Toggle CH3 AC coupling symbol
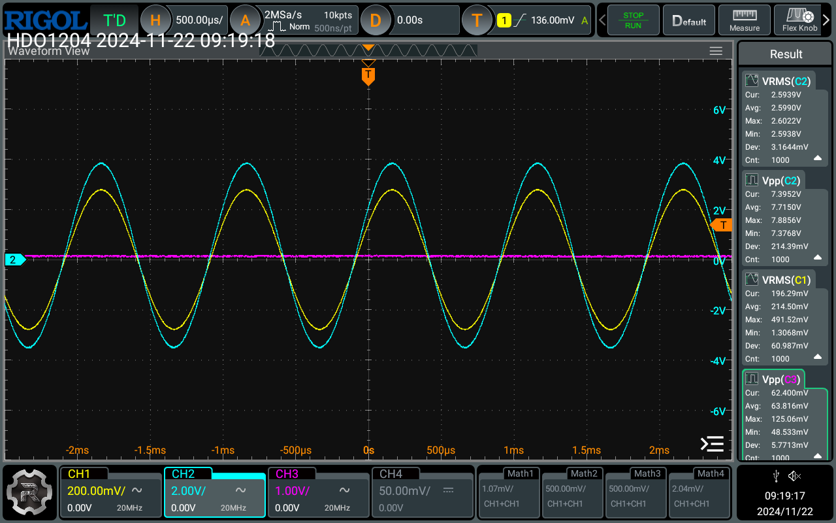This screenshot has height=523, width=836. point(345,490)
